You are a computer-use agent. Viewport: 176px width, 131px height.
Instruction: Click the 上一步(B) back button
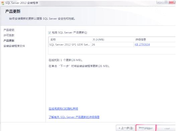coord(125,128)
